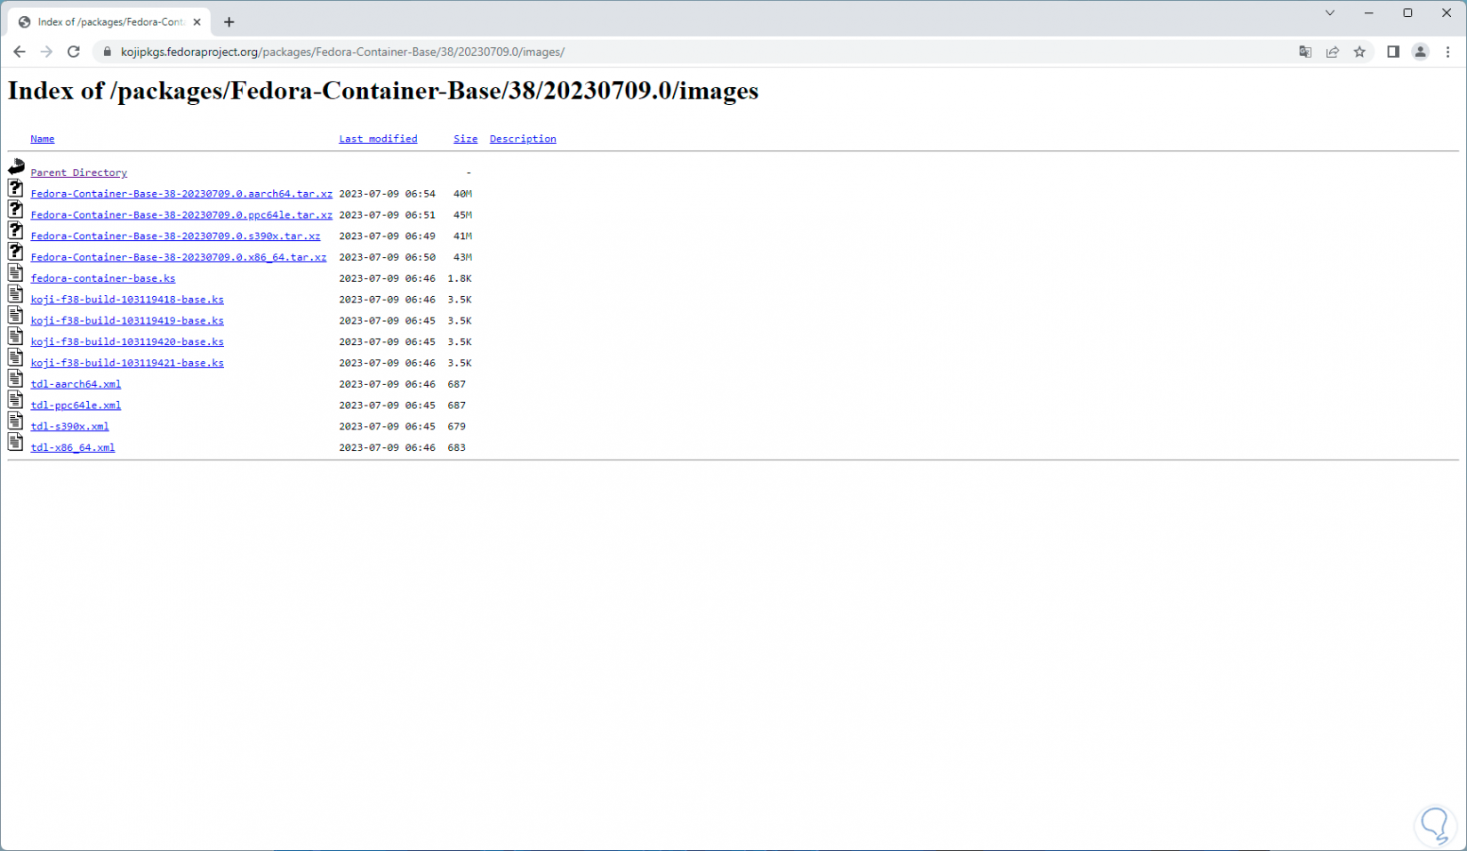Download Fedora-Container-Base ppc64le.tar.xz file
The height and width of the screenshot is (851, 1467).
point(181,215)
